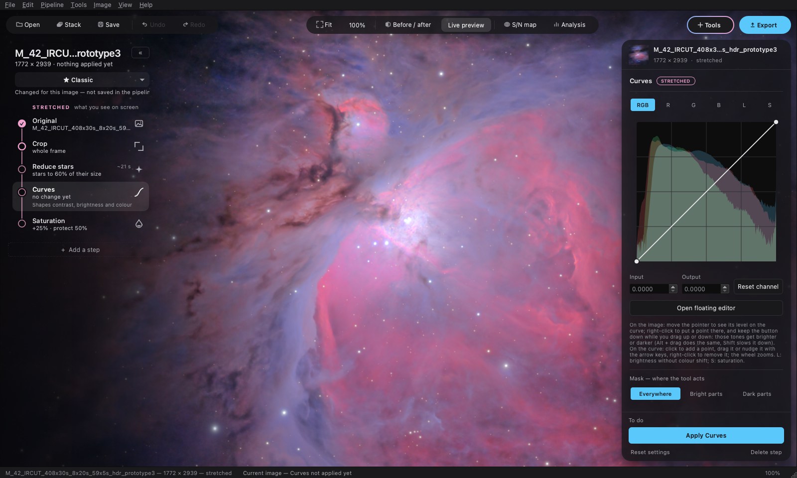Show the S/N map
Screen dimensions: 797x478
[x=520, y=24]
